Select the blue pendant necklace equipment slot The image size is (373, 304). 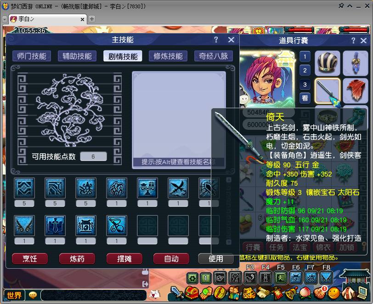[x=356, y=63]
